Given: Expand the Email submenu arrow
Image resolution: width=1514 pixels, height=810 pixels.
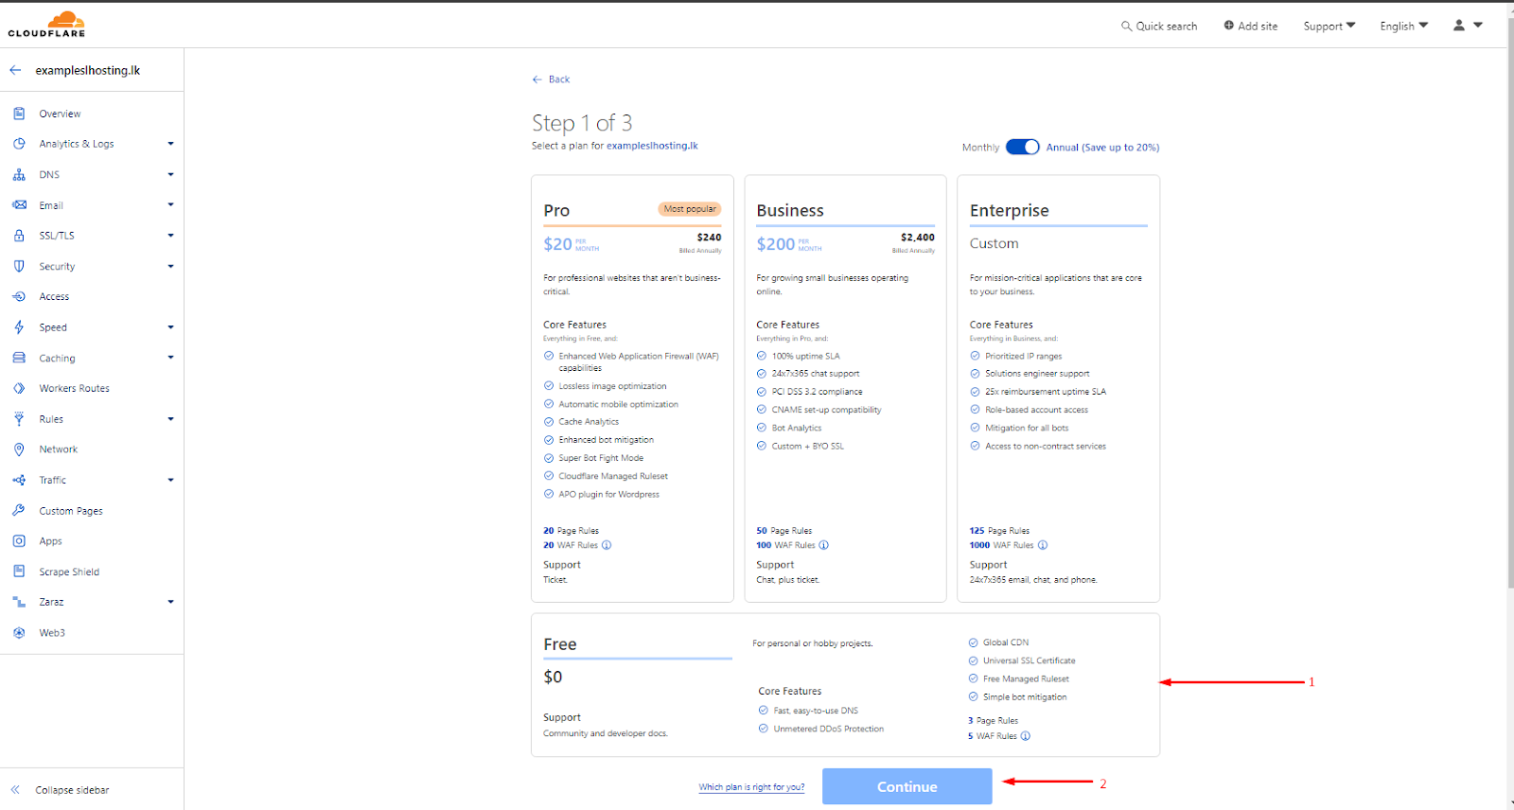Looking at the screenshot, I should (x=170, y=205).
